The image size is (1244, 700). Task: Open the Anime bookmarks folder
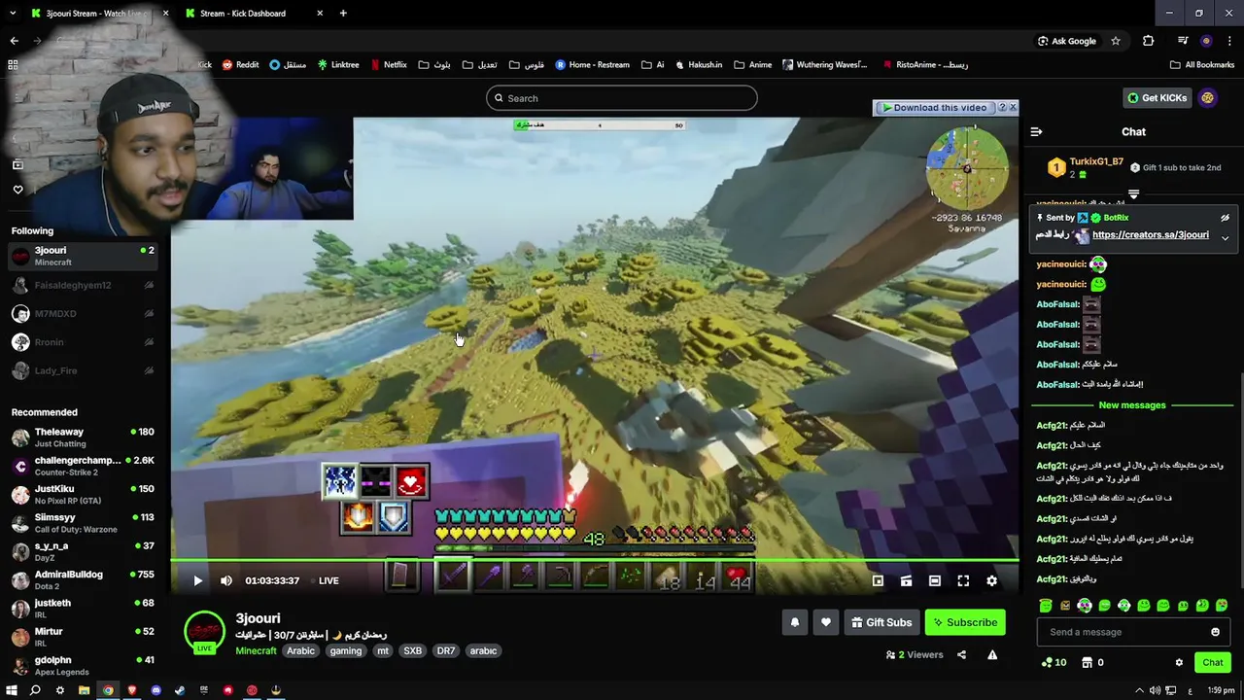[752, 65]
